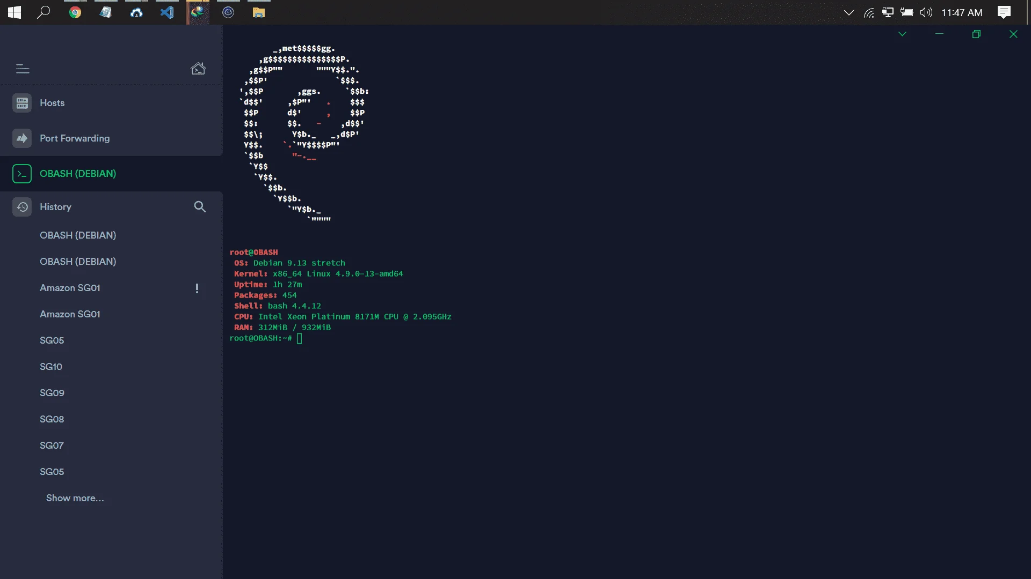Click the RAM value 312MiB / 932MiB
The width and height of the screenshot is (1031, 579).
(294, 328)
